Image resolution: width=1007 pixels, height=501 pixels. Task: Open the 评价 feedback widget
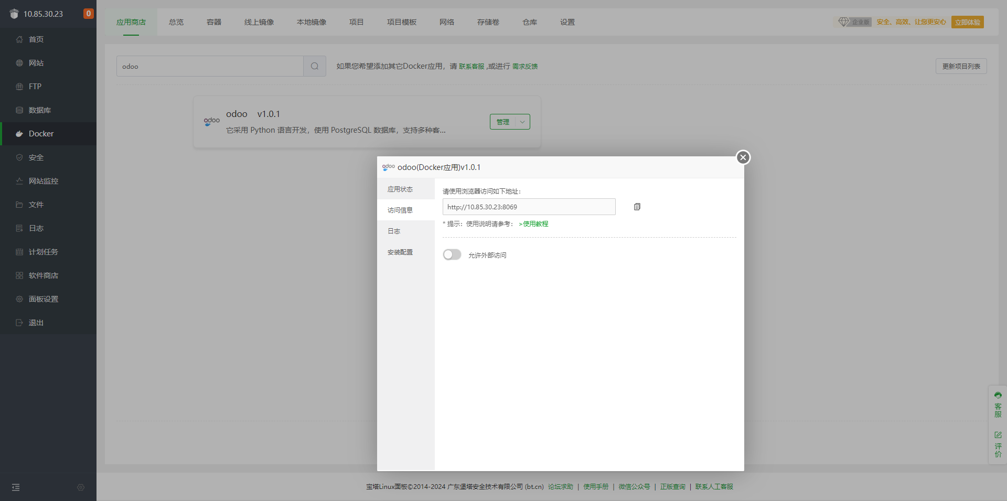coord(998,444)
